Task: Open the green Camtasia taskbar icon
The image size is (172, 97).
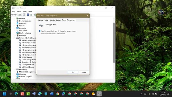Action: click(28, 94)
